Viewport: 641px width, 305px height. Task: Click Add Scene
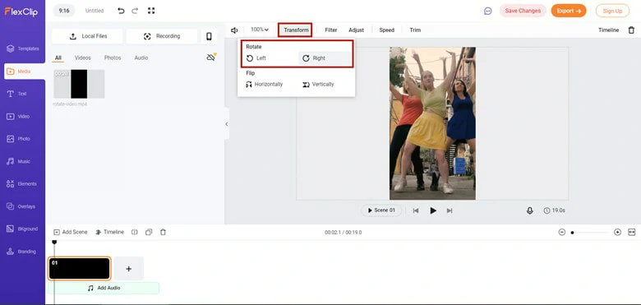pyautogui.click(x=71, y=232)
